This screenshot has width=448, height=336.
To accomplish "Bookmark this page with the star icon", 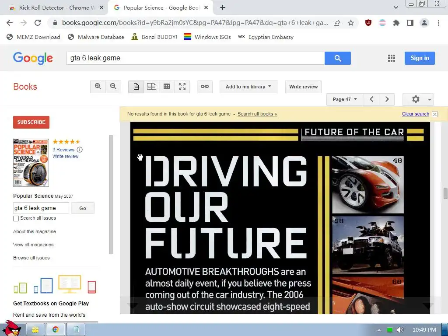I will click(351, 23).
